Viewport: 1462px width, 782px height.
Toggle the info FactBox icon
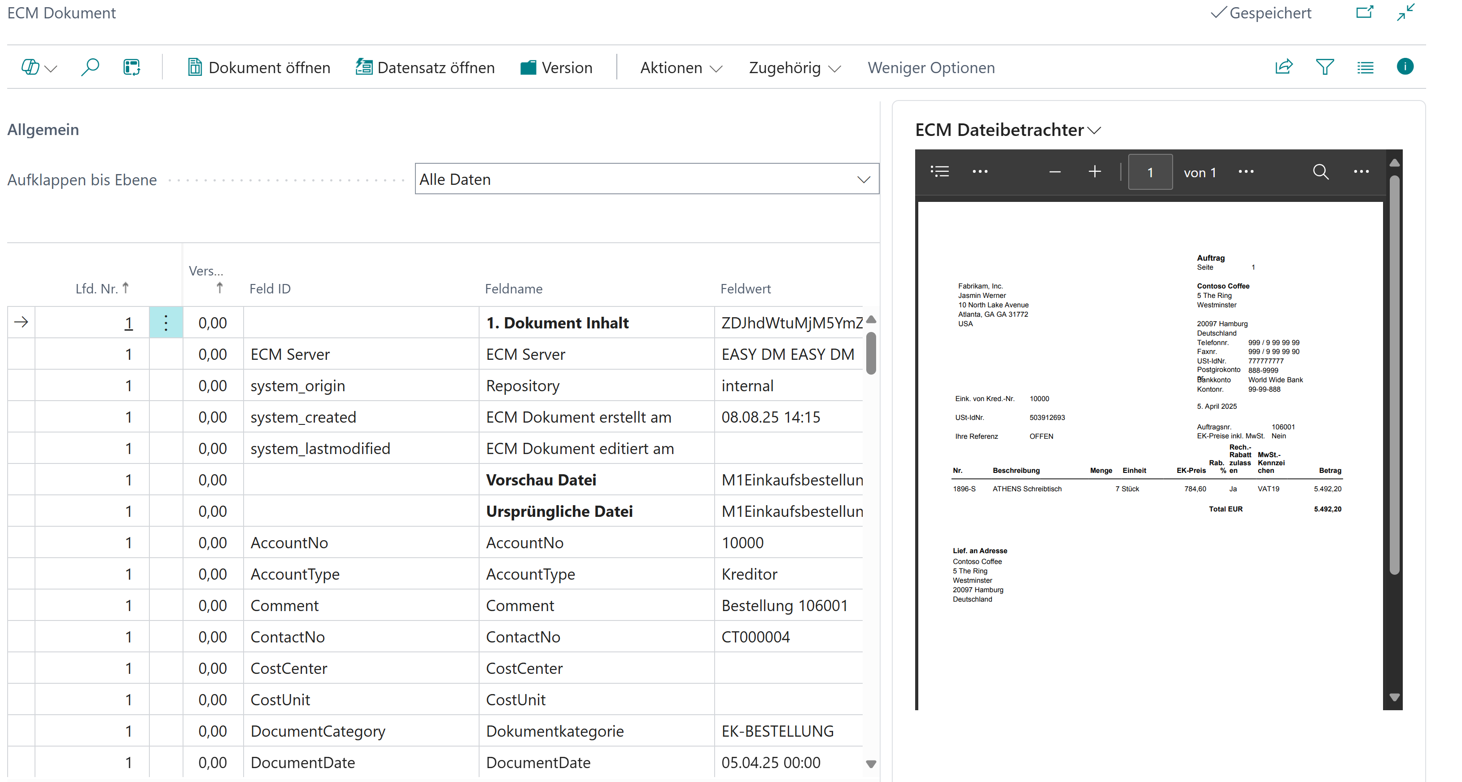(x=1405, y=67)
